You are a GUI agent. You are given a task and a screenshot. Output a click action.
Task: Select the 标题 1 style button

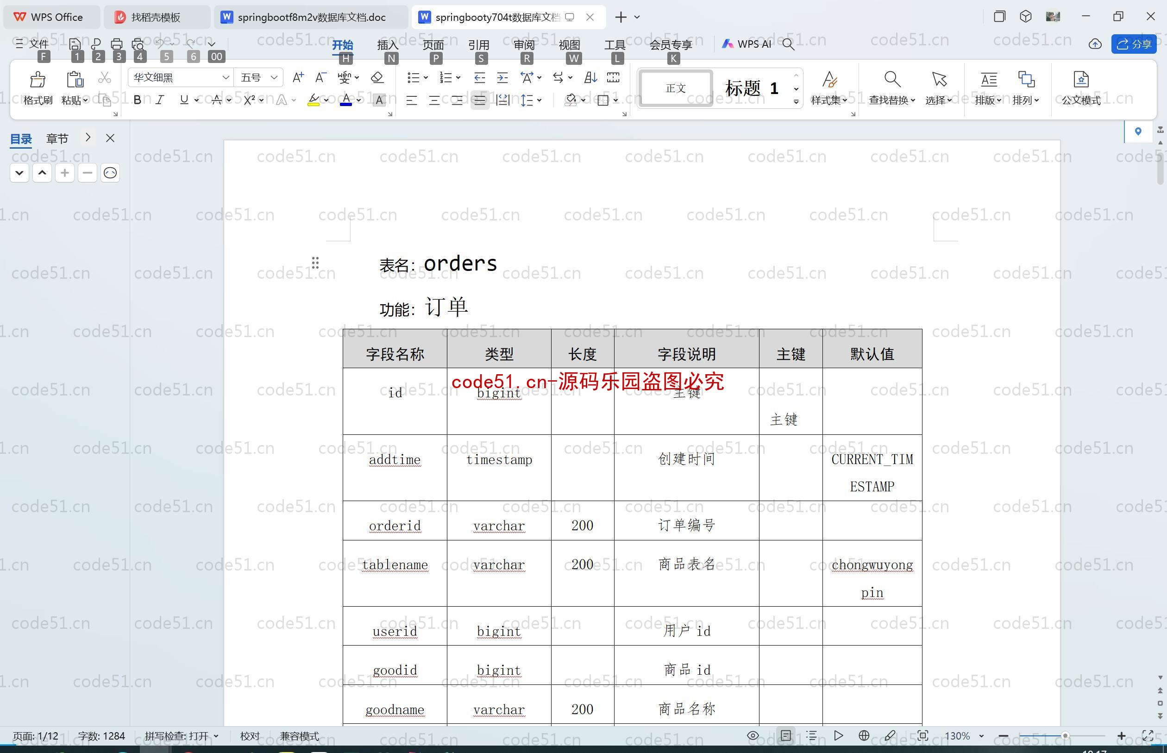752,88
